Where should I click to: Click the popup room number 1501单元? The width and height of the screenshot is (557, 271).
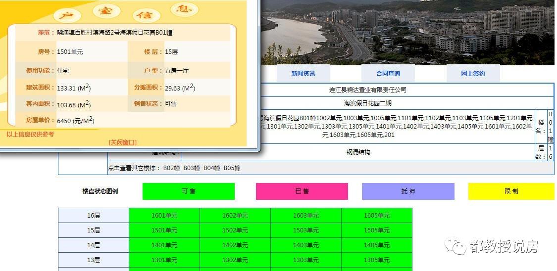pos(70,52)
